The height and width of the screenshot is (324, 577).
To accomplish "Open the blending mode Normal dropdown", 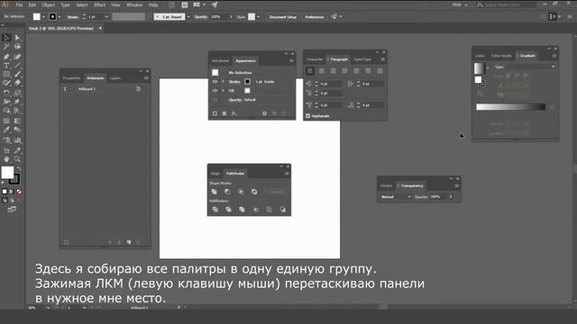I will [396, 197].
